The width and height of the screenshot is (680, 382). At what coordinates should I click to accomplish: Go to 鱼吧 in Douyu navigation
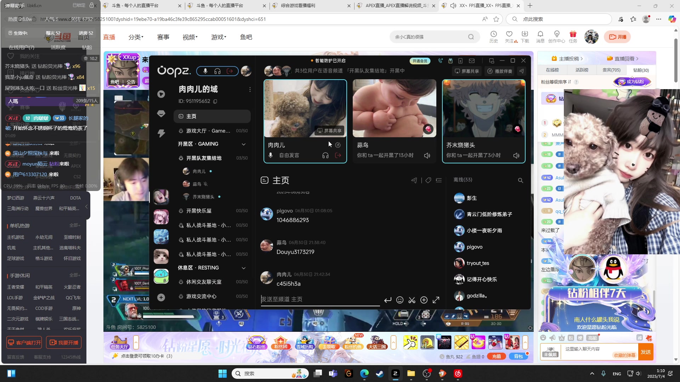pos(246,37)
